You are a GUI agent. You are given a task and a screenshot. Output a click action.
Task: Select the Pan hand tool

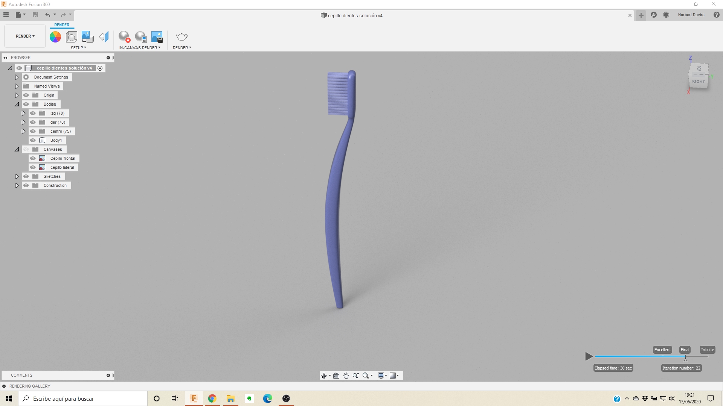tap(346, 376)
